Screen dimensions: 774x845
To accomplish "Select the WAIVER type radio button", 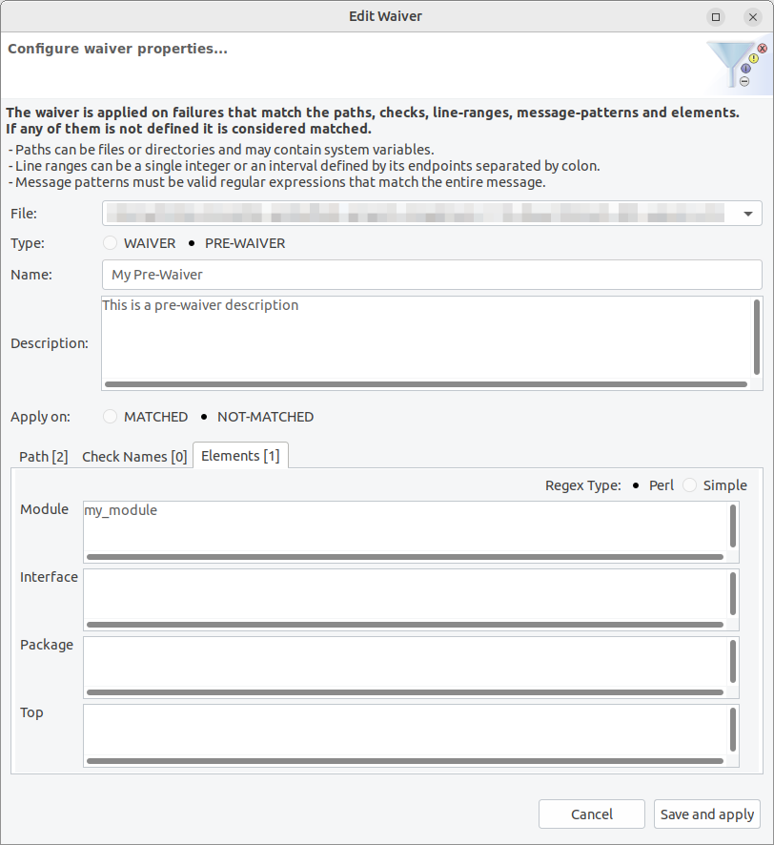I will pyautogui.click(x=110, y=243).
